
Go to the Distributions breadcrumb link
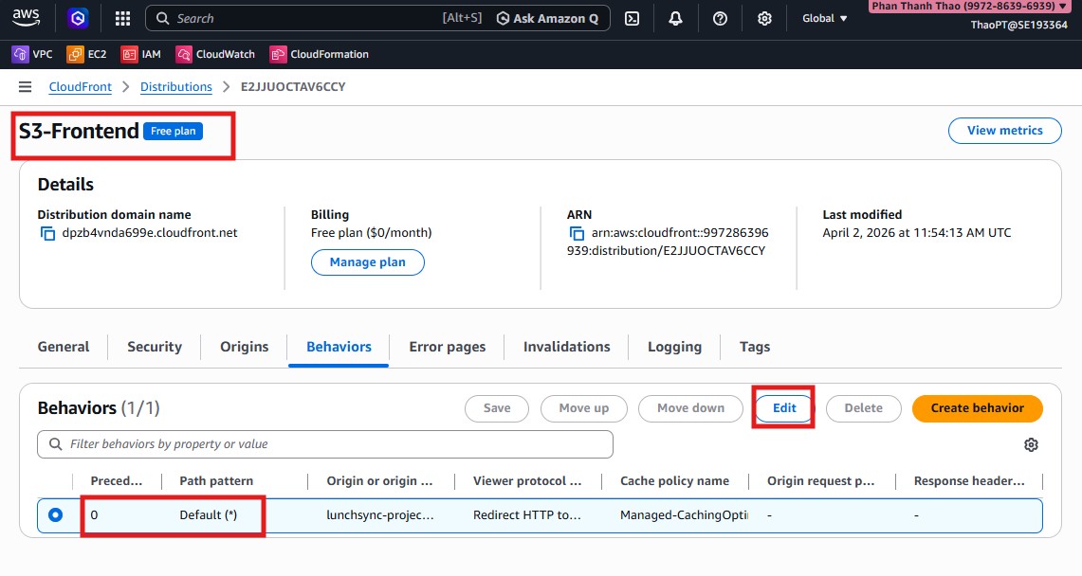pyautogui.click(x=175, y=86)
